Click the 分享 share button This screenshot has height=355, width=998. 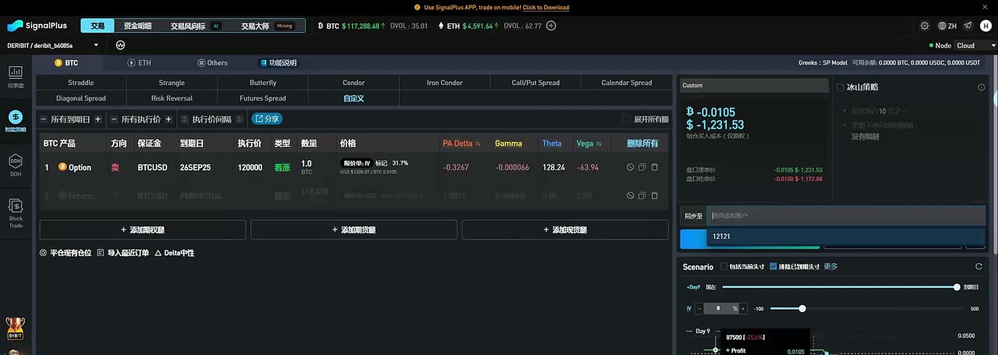point(267,119)
